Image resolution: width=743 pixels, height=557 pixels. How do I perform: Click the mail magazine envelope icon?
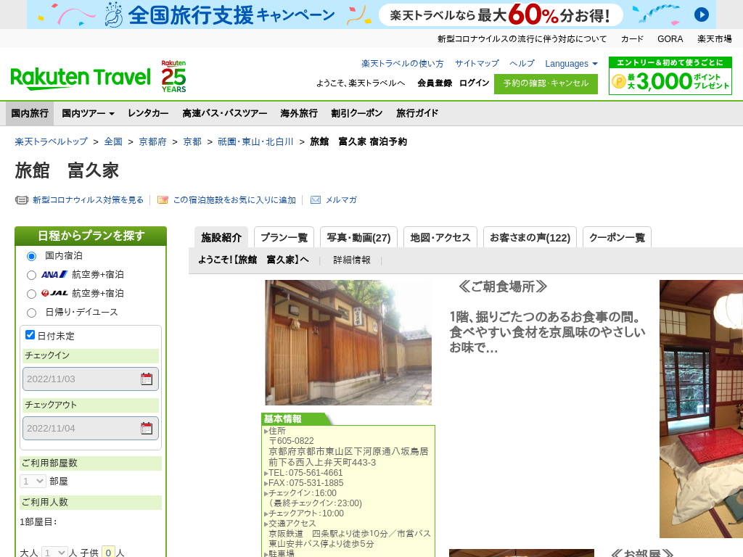tap(316, 200)
